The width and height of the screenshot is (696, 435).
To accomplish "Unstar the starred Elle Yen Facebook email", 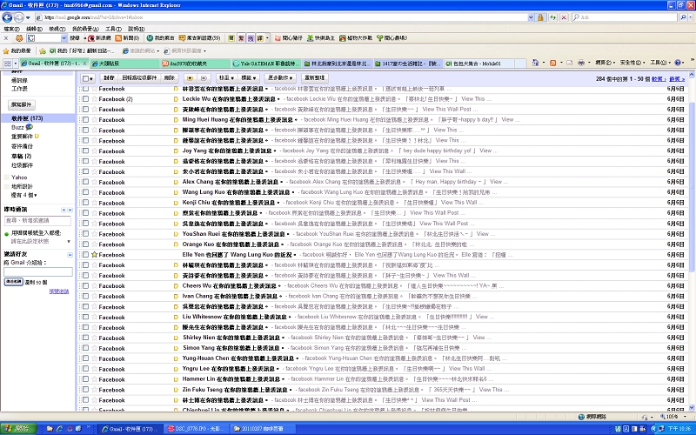I will [x=94, y=255].
